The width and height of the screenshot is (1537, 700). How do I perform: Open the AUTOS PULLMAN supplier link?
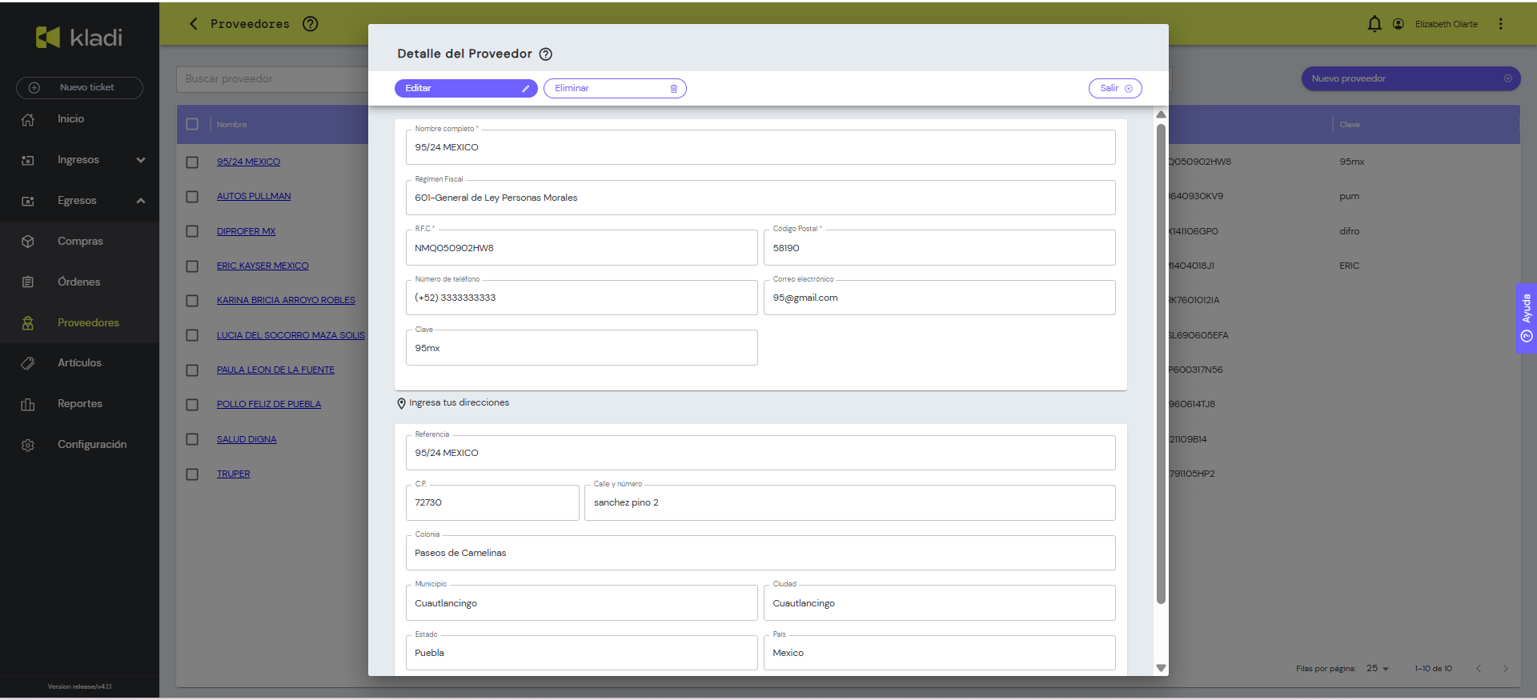[x=254, y=197]
